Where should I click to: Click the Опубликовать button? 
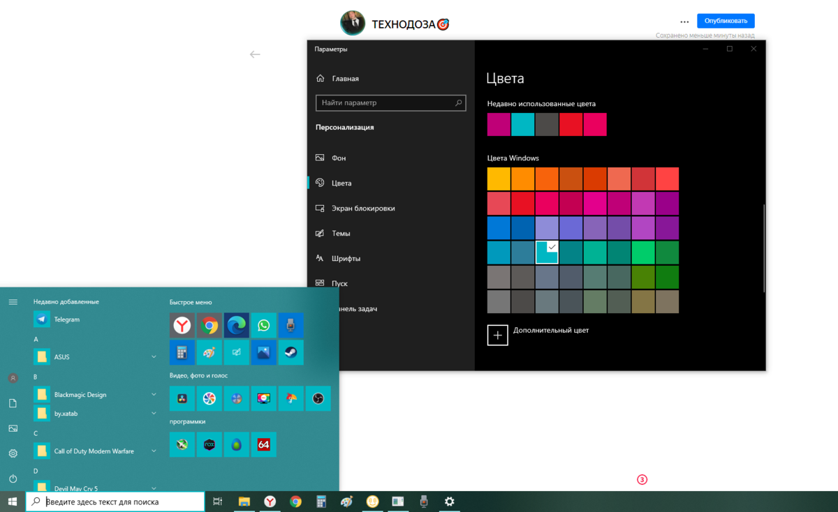tap(726, 21)
